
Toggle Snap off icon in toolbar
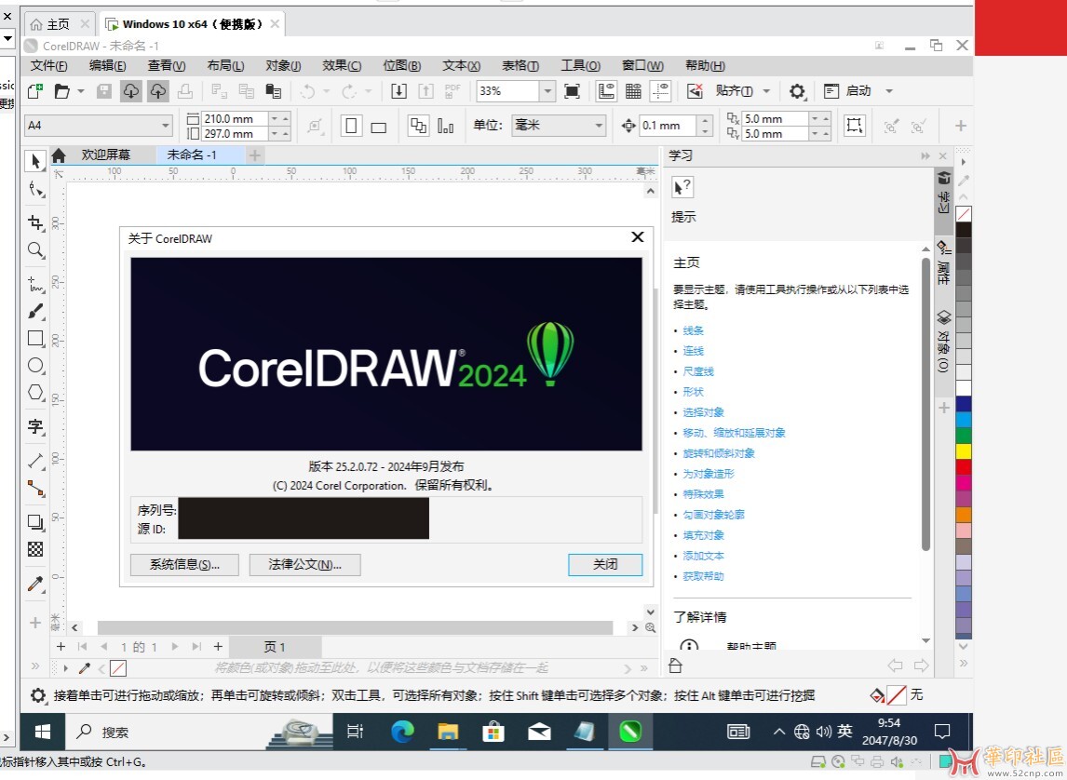point(694,91)
